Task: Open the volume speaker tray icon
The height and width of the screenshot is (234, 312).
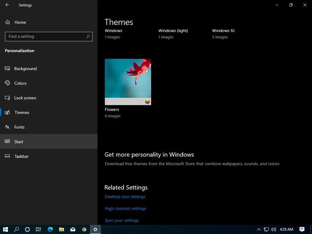Action: pos(274,229)
